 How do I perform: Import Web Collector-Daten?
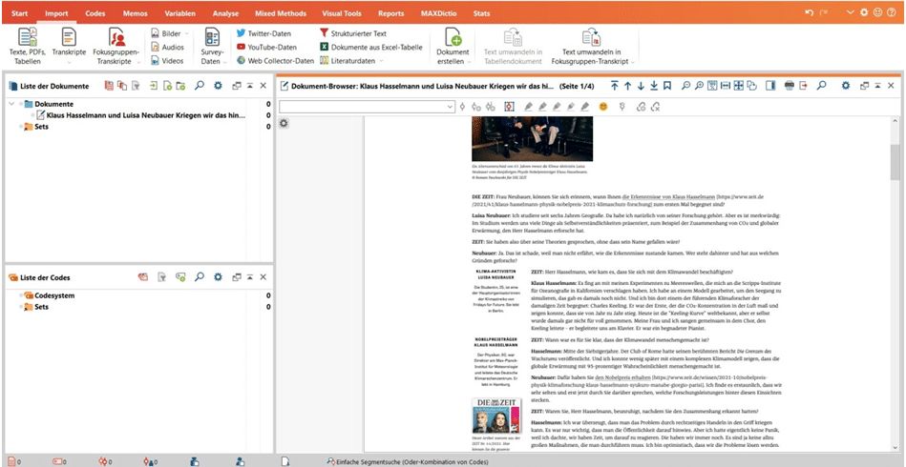click(276, 61)
